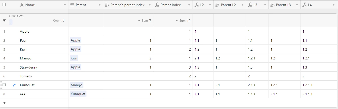
Task: Click the text field icon in the Name header
Action: point(22,5)
